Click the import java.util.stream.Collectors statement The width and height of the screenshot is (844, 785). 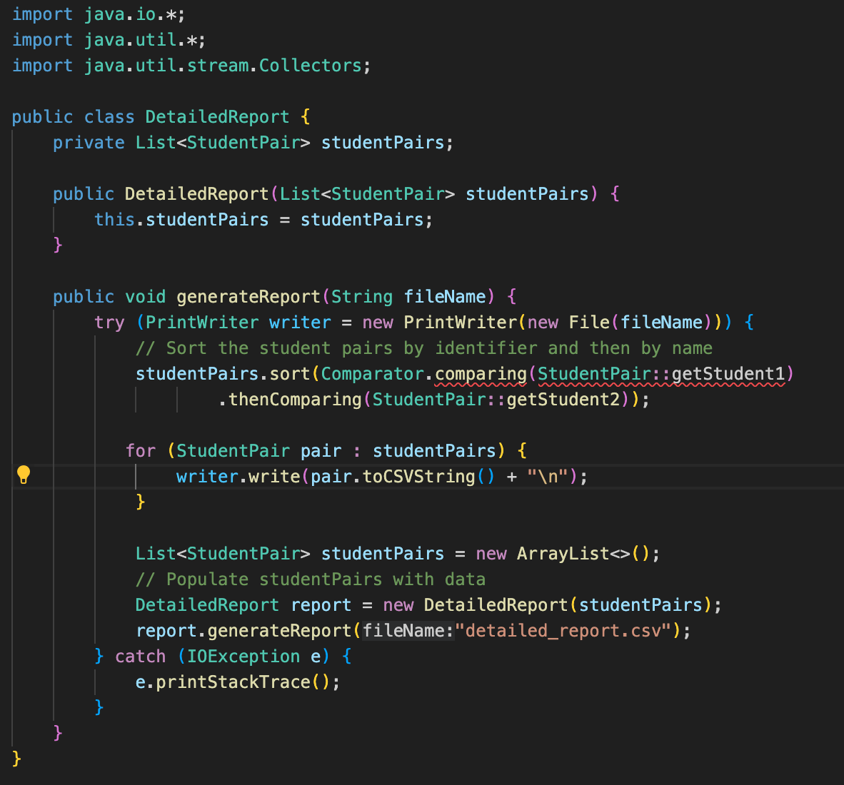point(189,65)
